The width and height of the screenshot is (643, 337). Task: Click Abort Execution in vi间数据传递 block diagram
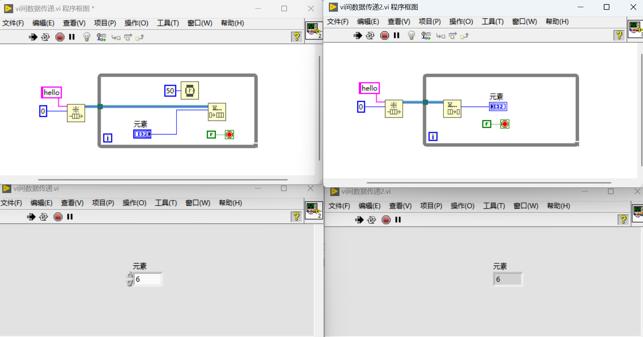pyautogui.click(x=60, y=37)
